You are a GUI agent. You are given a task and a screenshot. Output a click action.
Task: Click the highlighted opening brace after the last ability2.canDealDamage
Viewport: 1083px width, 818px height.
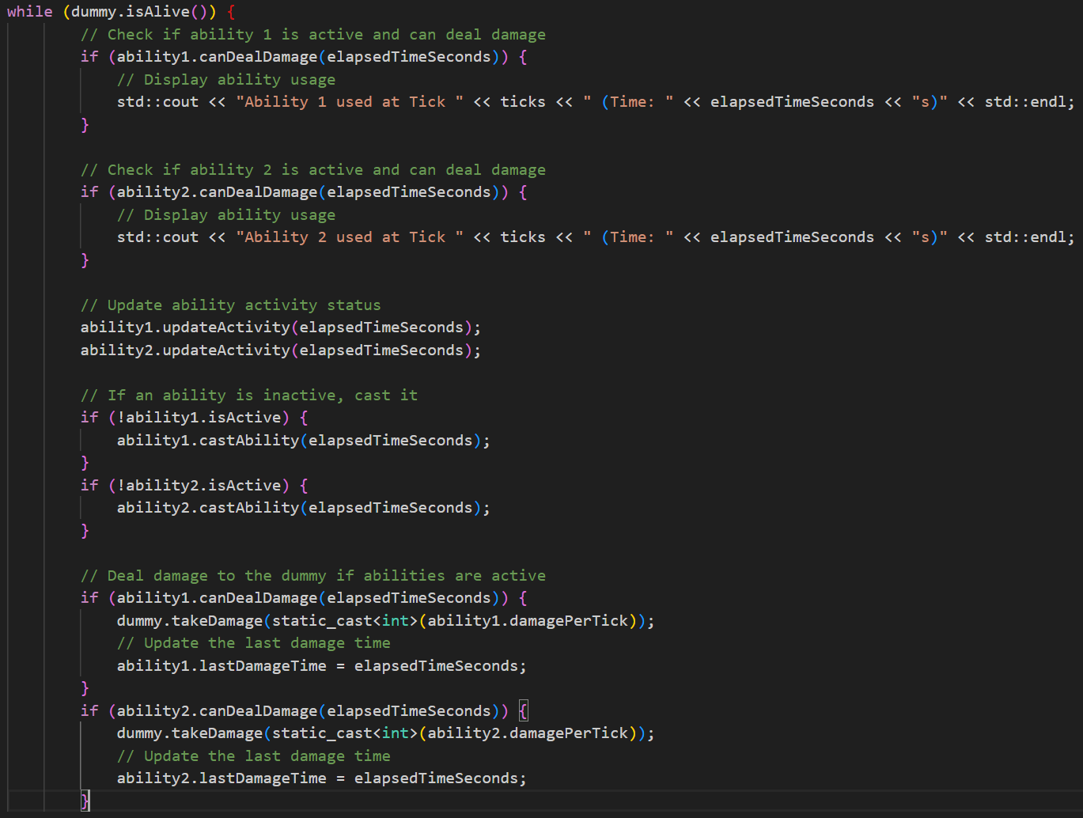pos(523,711)
